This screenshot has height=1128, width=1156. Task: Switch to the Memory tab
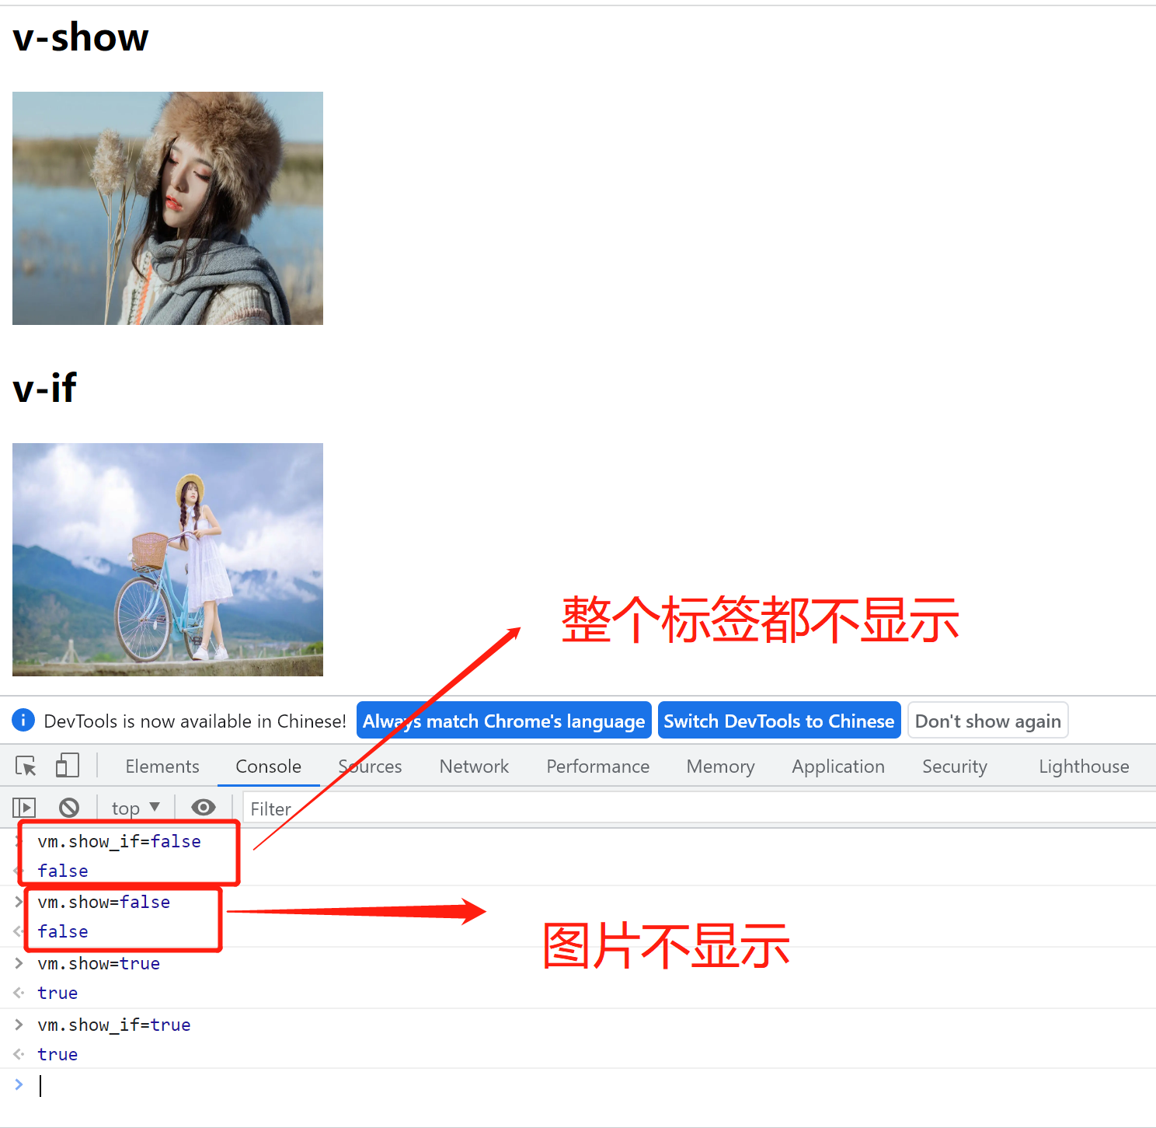pos(720,767)
